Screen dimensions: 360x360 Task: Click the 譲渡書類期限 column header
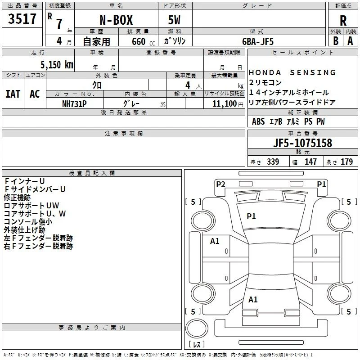224,52
